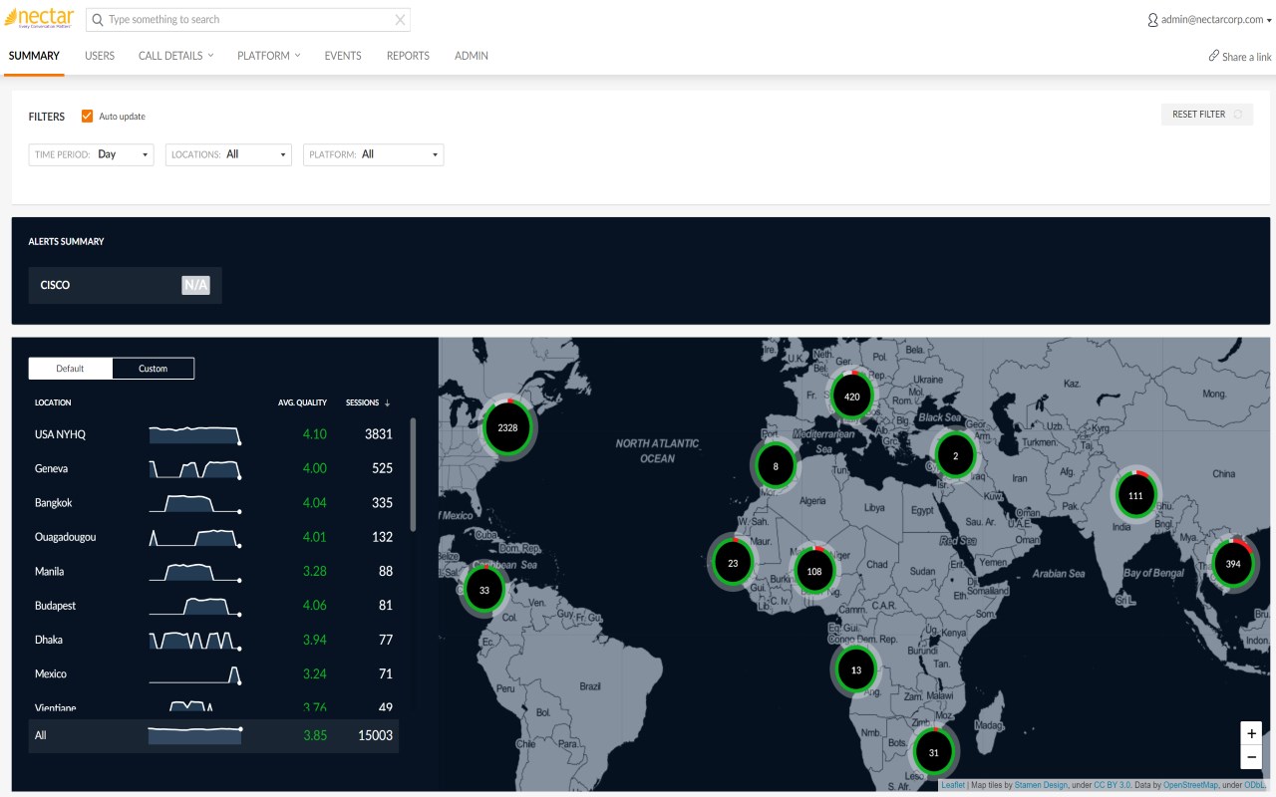Open the admin@nectarcorp.com account menu
Screen dimensions: 1276x797
[1210, 20]
